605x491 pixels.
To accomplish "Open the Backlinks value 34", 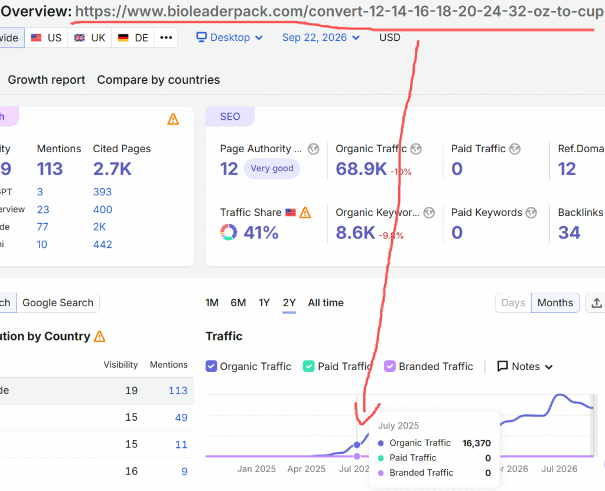I will coord(569,233).
